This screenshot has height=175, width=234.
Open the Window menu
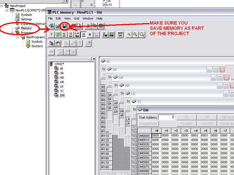pos(88,19)
